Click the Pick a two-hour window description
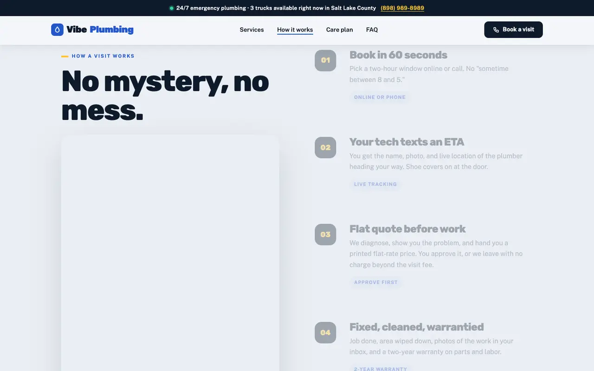Image resolution: width=594 pixels, height=371 pixels. (429, 74)
